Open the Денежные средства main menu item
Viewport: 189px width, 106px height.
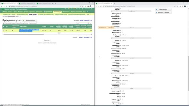tap(30, 12)
